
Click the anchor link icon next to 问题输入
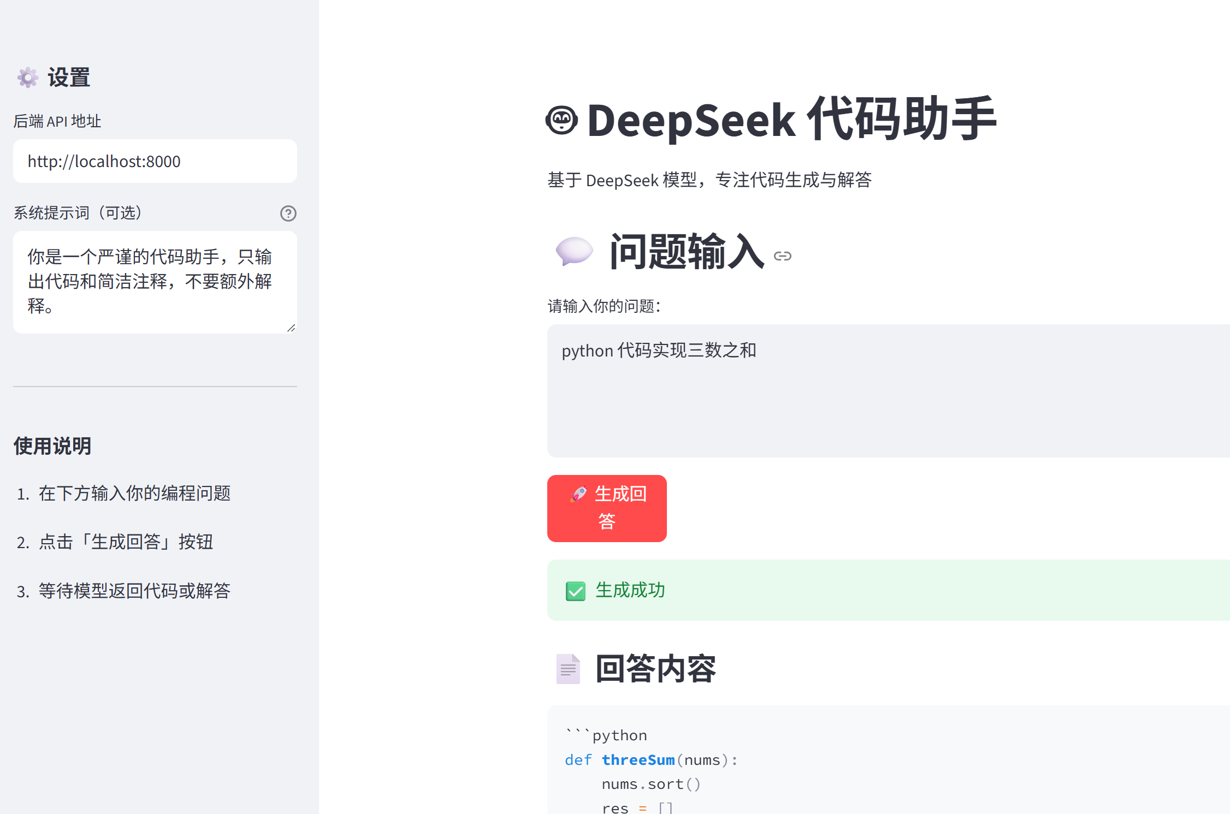tap(783, 256)
